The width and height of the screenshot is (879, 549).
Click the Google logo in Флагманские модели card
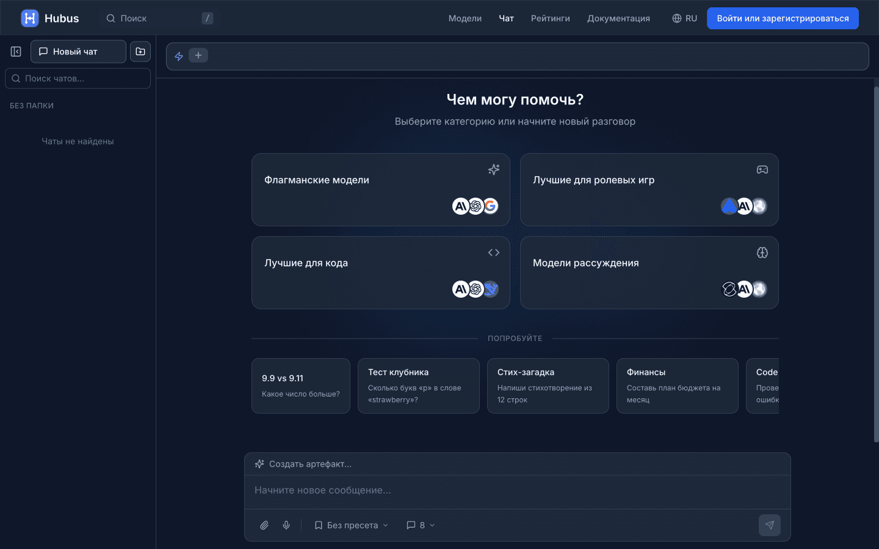[490, 206]
